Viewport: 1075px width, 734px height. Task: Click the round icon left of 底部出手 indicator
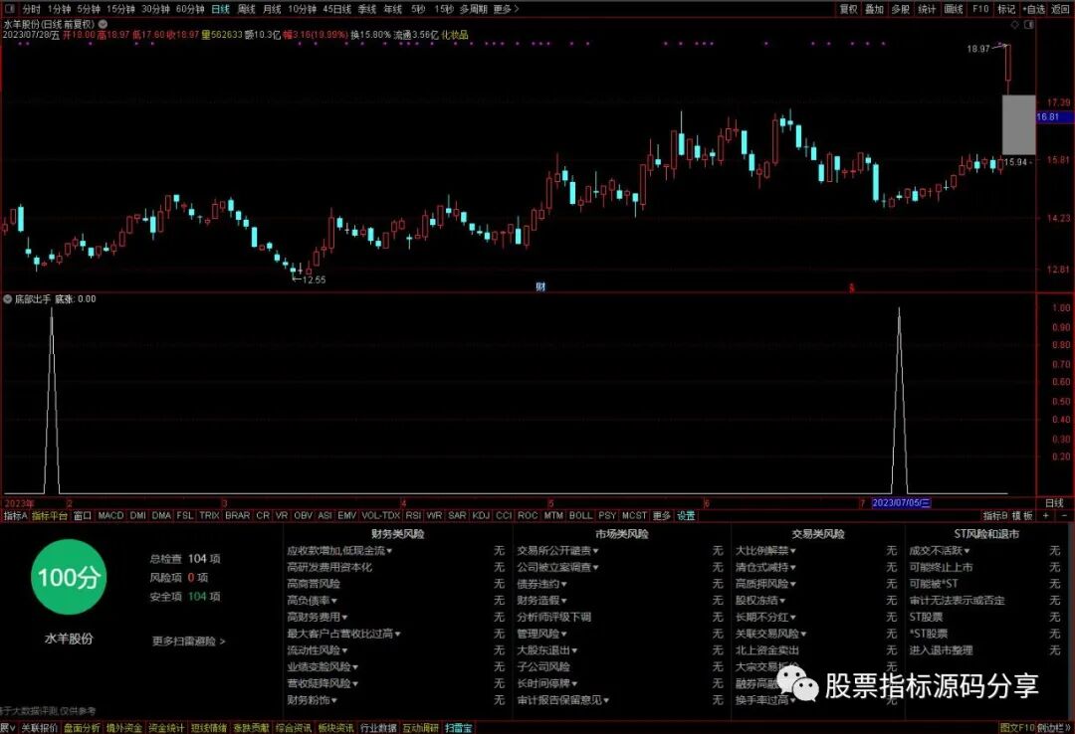pos(8,298)
